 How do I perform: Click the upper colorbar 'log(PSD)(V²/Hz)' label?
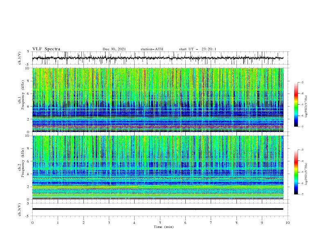[x=306, y=107]
